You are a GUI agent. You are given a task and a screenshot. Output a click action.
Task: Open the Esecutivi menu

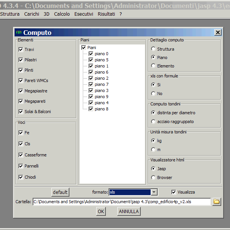coord(84,14)
